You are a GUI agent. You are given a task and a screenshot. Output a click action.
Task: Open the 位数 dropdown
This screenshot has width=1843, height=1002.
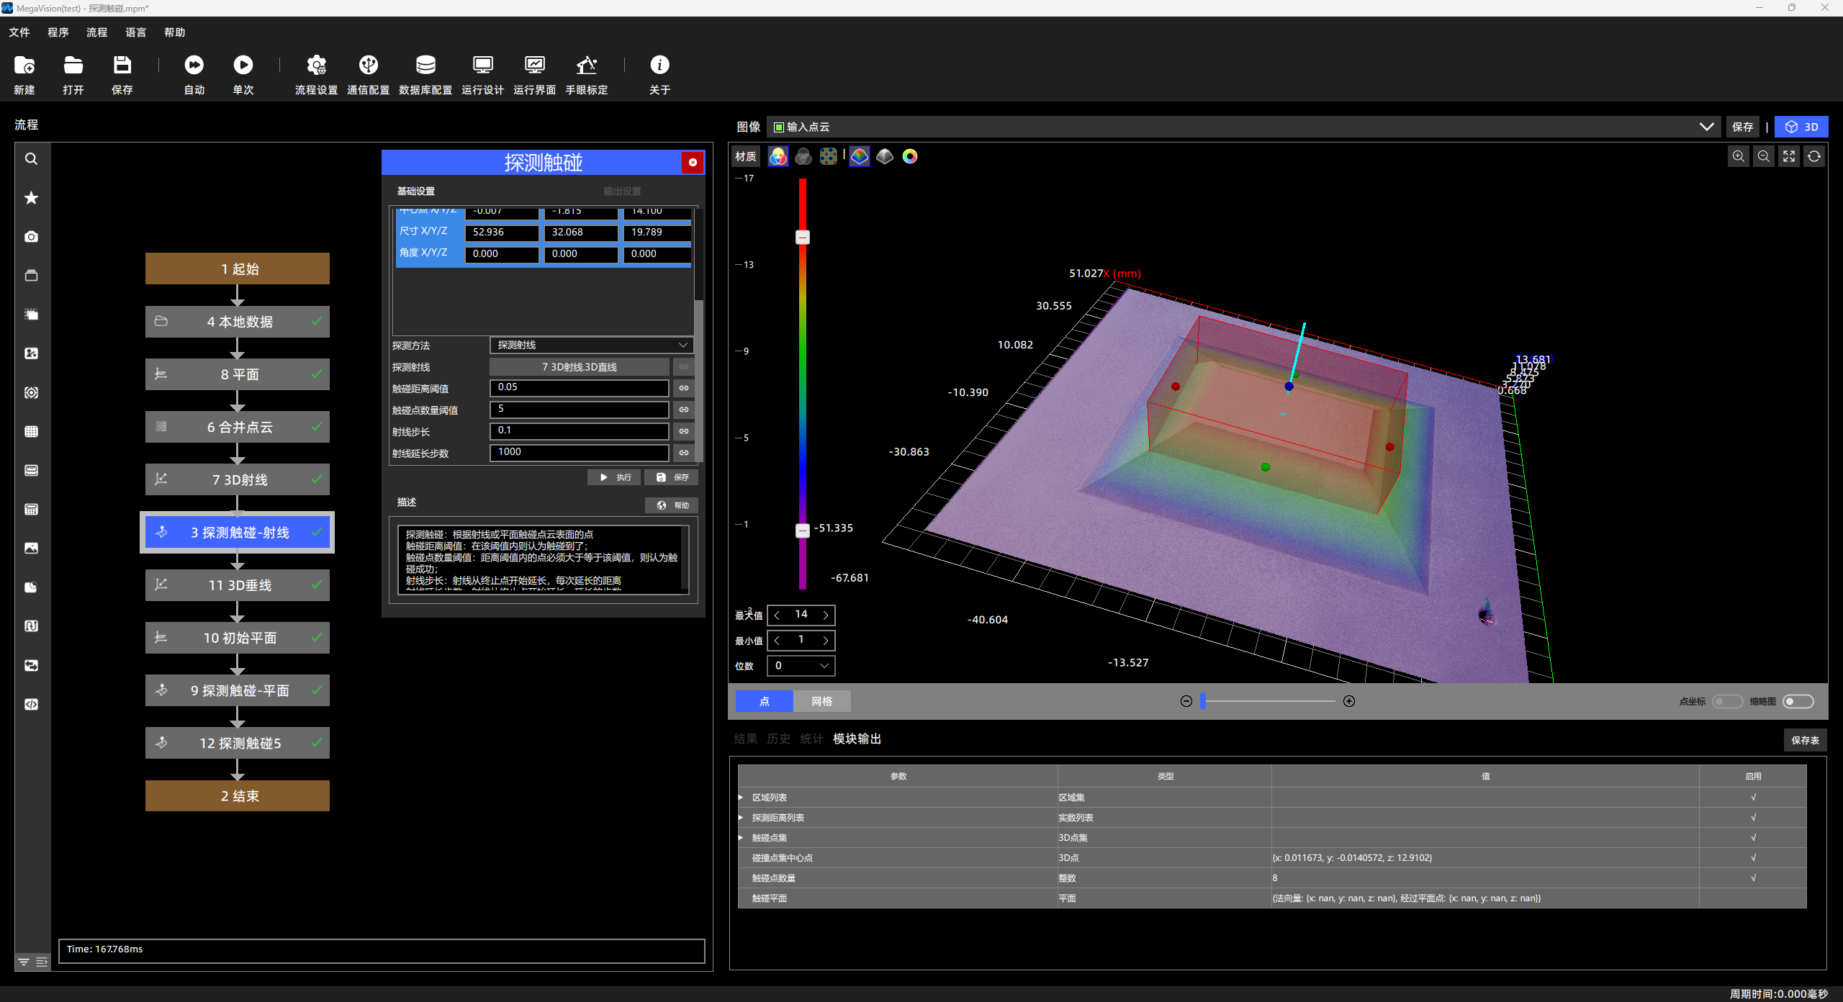801,666
